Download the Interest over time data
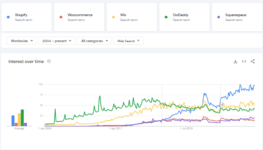263x150 pixels. (235, 62)
